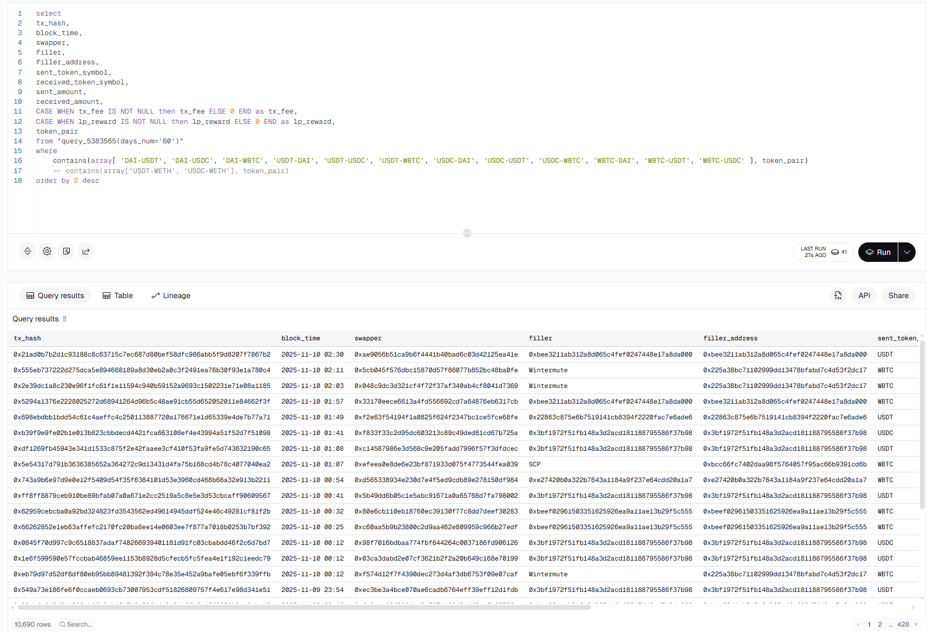Click the double exclamation mark beside Query results
This screenshot has height=632, width=927.
click(65, 319)
